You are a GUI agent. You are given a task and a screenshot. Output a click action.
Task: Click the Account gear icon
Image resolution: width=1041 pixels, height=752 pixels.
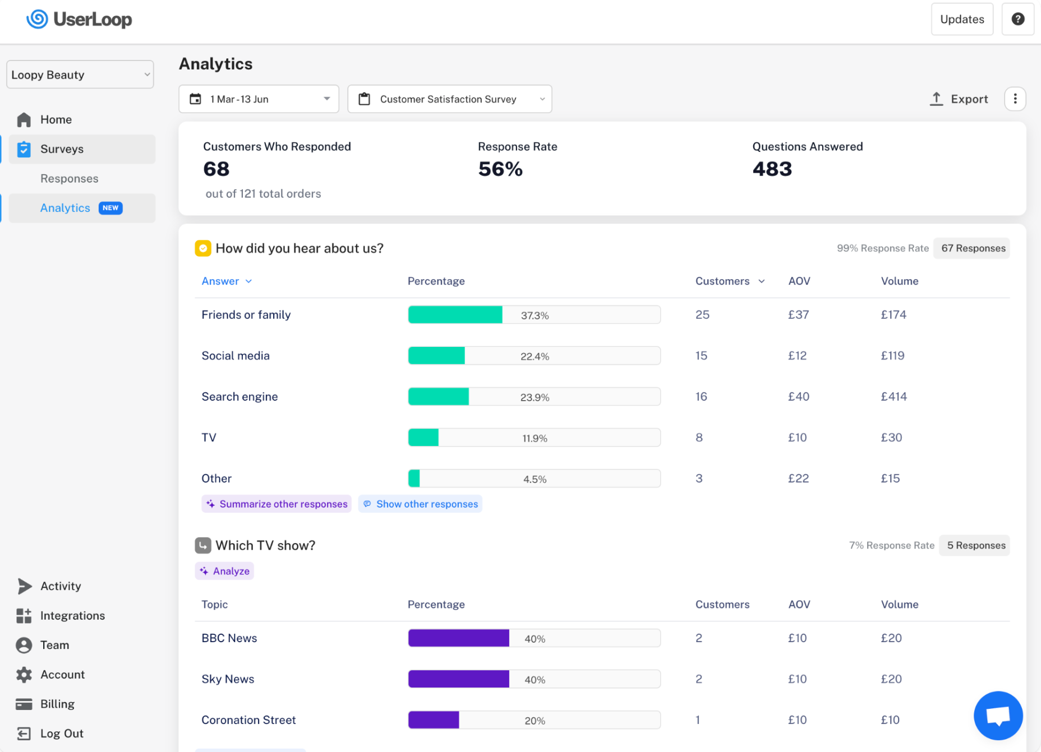point(24,675)
